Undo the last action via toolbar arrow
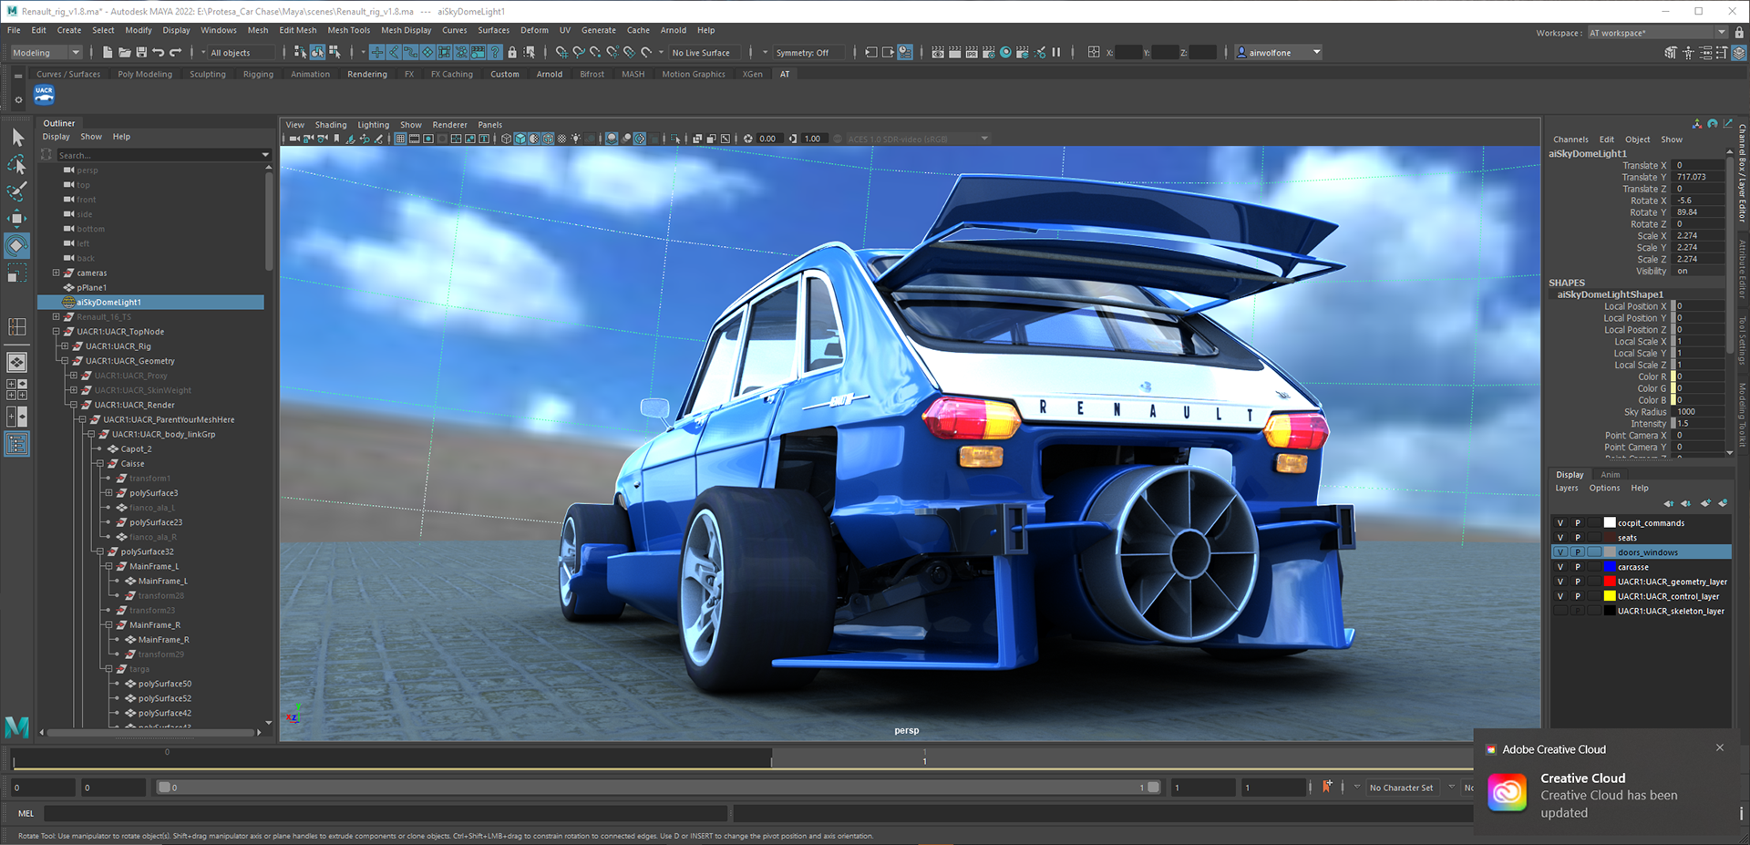Image resolution: width=1750 pixels, height=845 pixels. coord(159,53)
